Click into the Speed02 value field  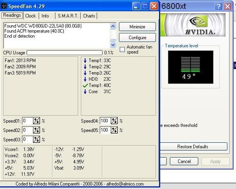[x=27, y=130]
